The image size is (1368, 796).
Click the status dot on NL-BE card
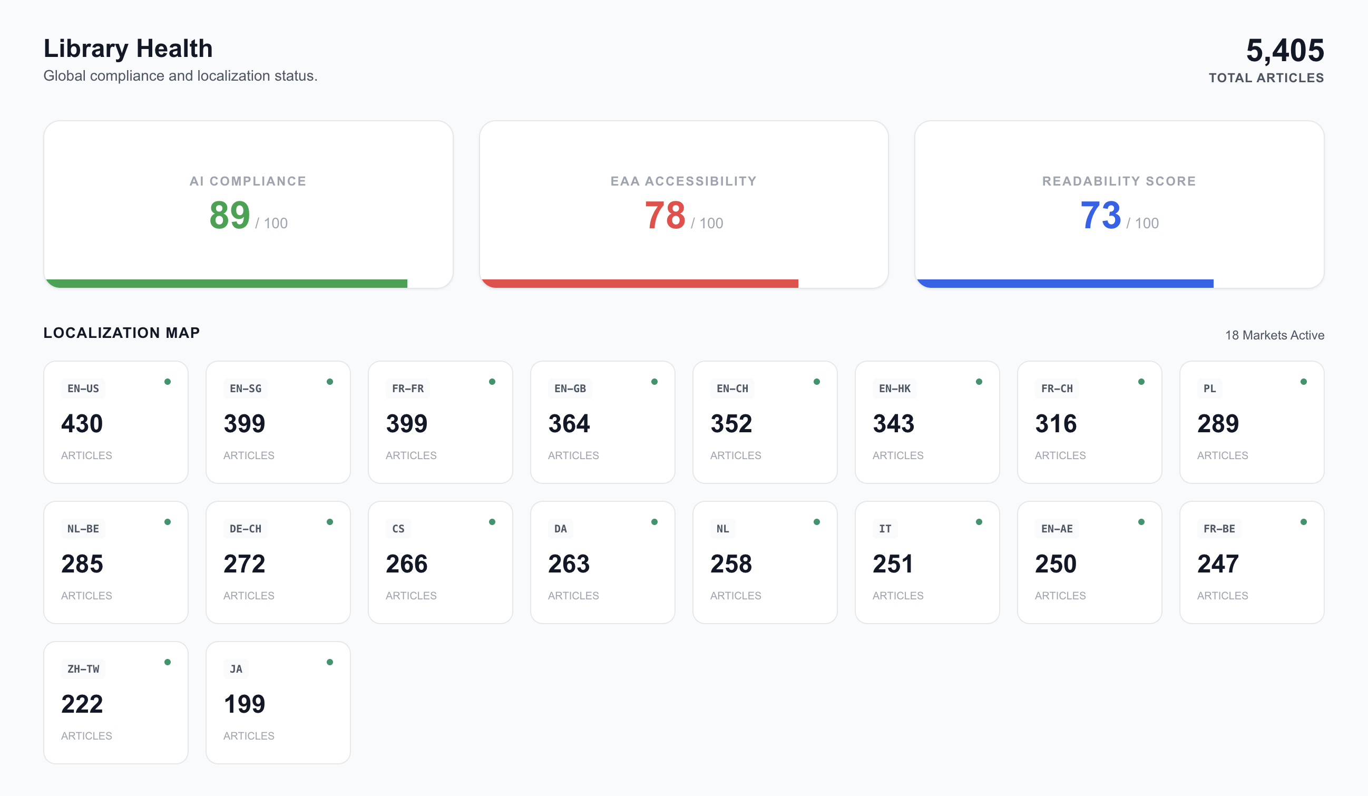coord(168,522)
